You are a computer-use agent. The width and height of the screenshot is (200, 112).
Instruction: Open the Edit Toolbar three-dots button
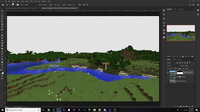pos(2,68)
